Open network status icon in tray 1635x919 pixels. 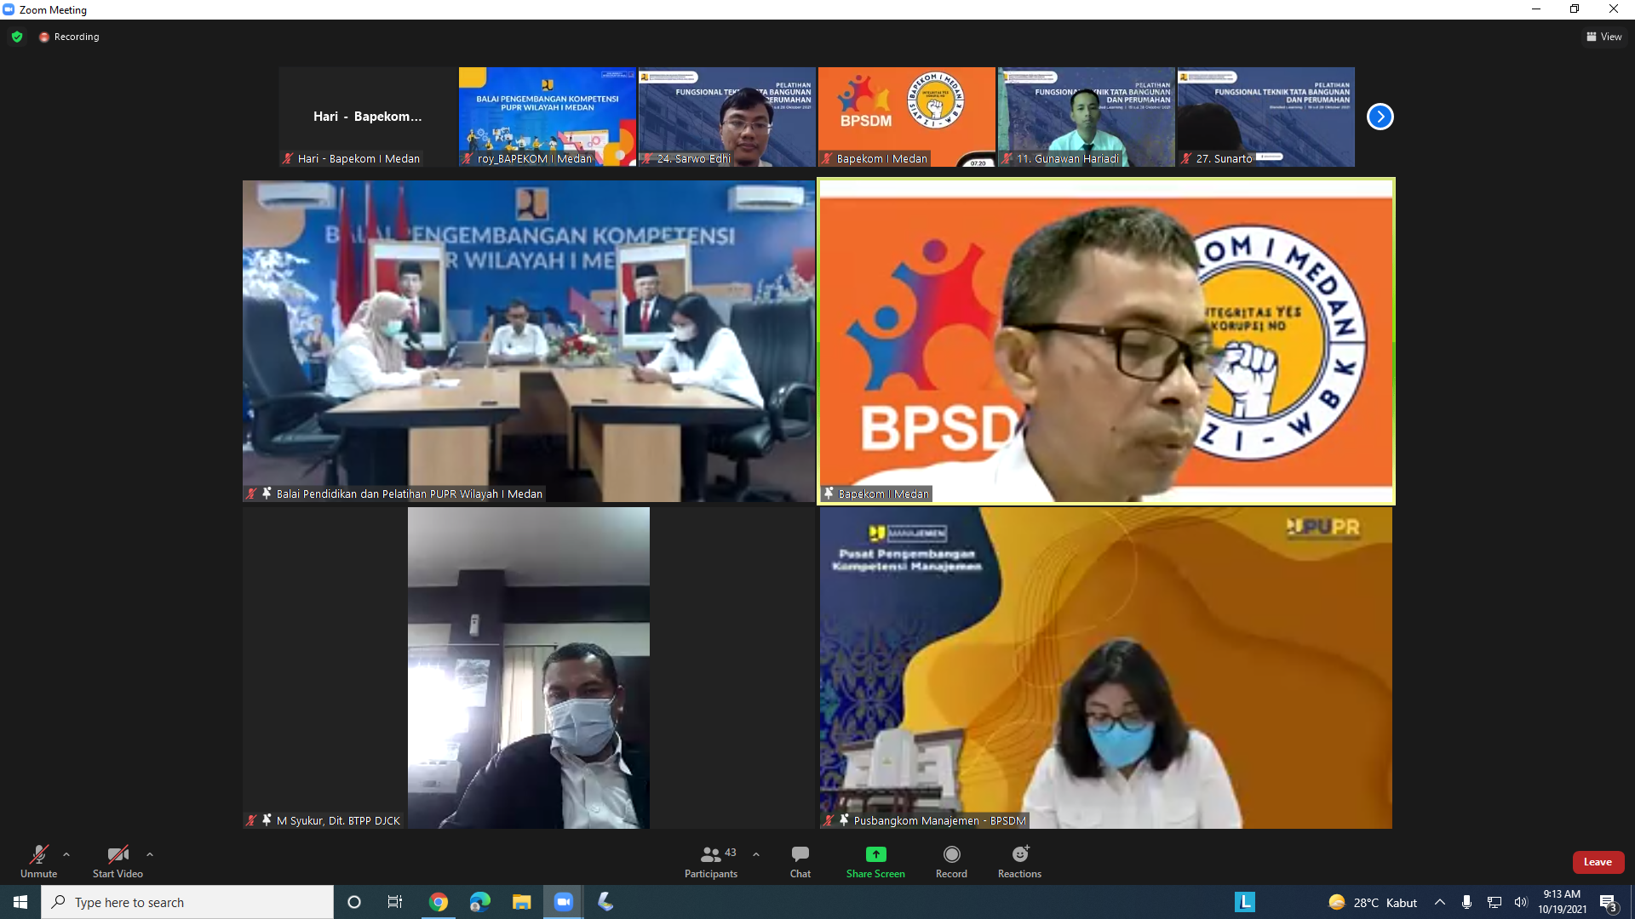click(x=1494, y=902)
